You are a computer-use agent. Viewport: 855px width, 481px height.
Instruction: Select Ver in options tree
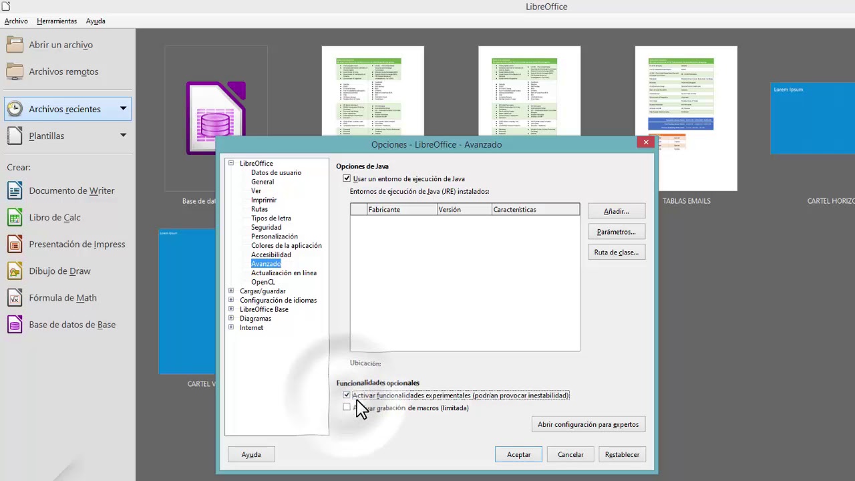(256, 190)
